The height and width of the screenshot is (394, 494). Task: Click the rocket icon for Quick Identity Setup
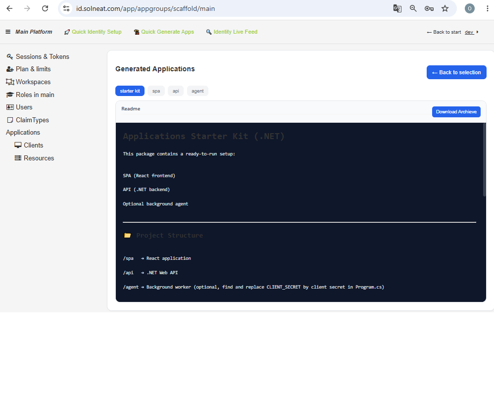pos(67,32)
